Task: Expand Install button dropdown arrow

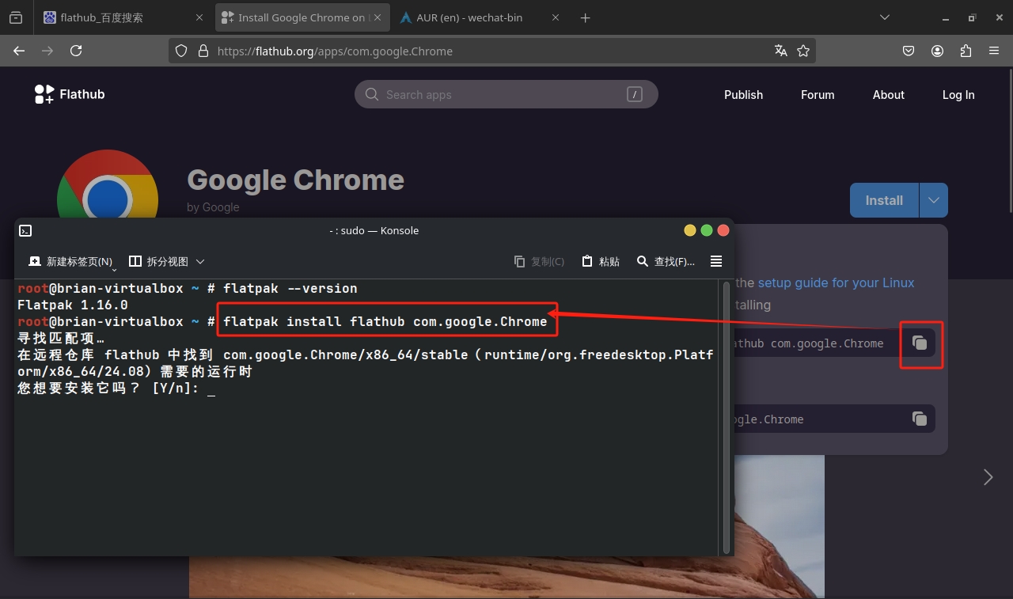Action: pos(934,200)
